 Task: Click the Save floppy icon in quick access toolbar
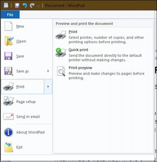coord(17,5)
